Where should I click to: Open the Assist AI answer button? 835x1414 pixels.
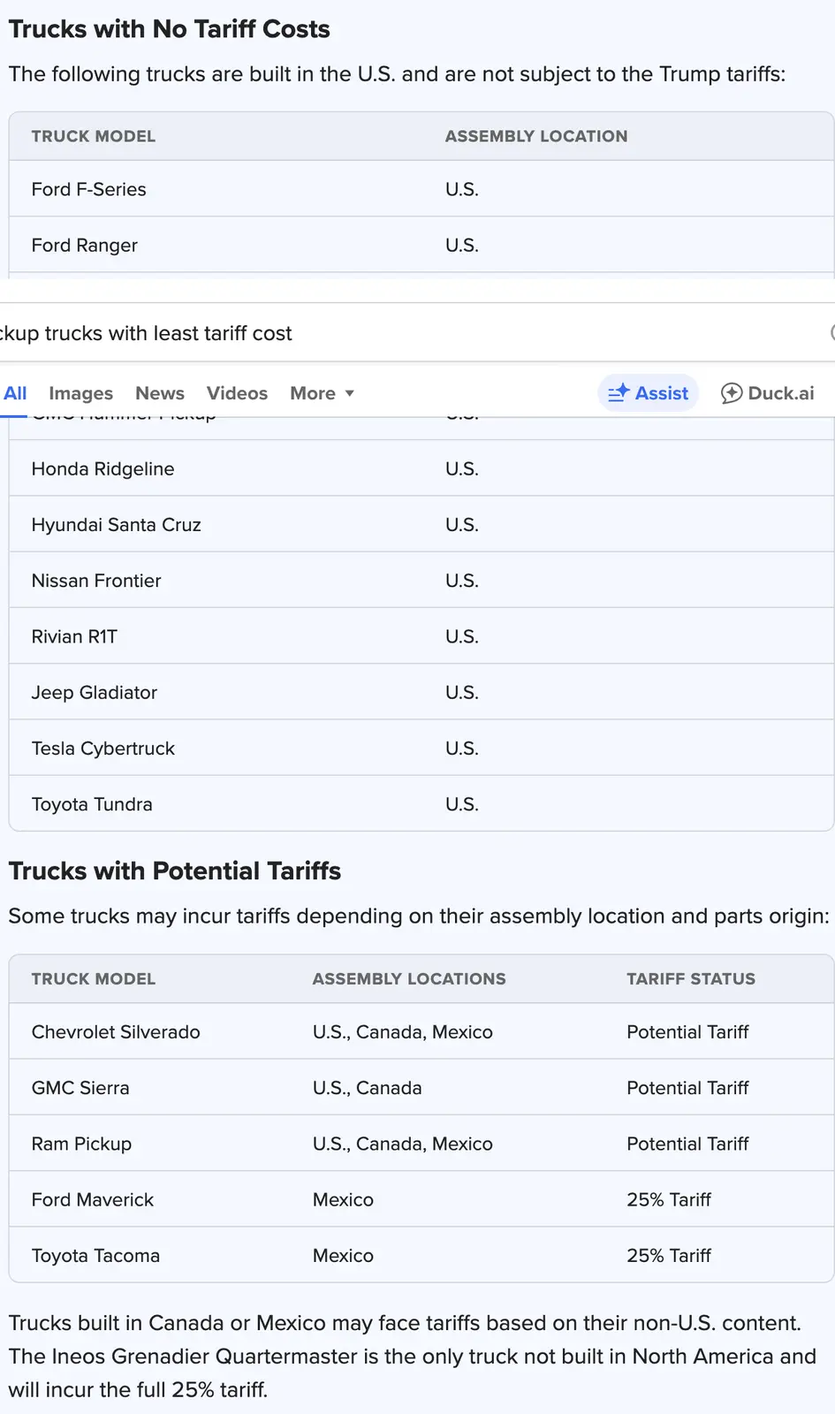(x=649, y=393)
